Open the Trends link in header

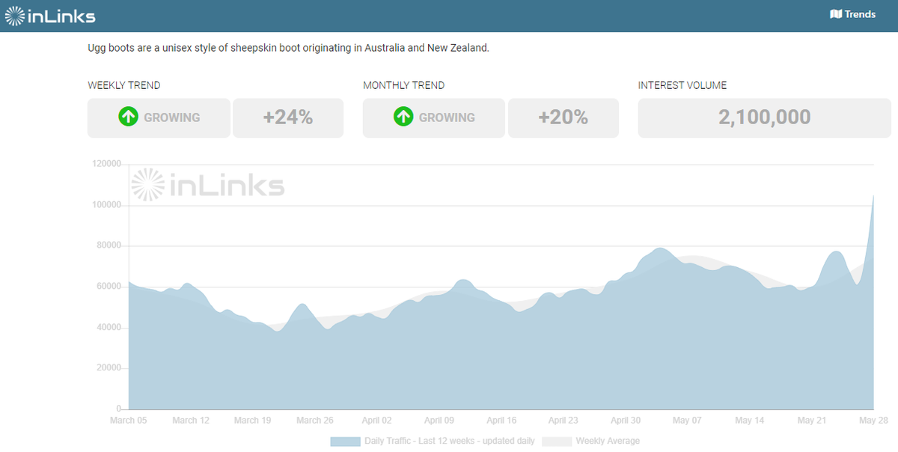pos(853,14)
